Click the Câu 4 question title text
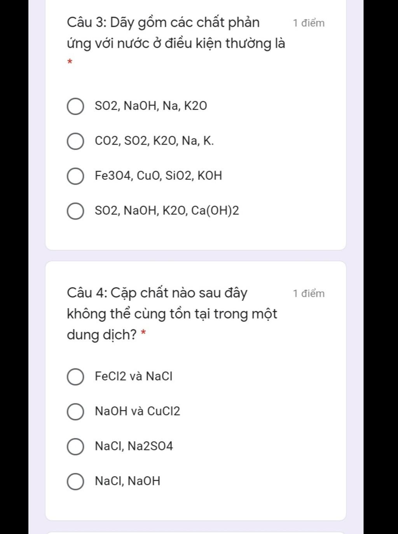Image resolution: width=398 pixels, height=534 pixels. coord(172,314)
